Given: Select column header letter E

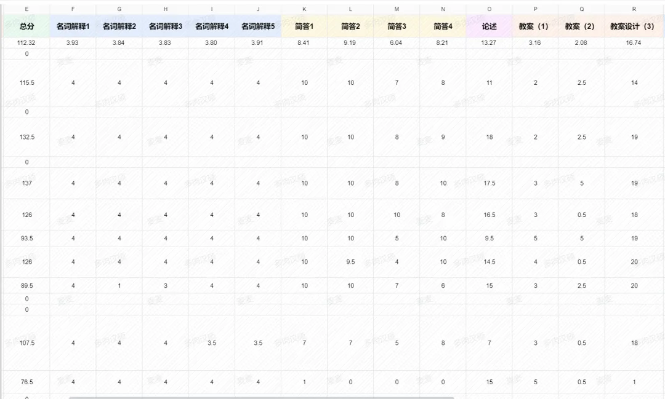Looking at the screenshot, I should coord(26,9).
